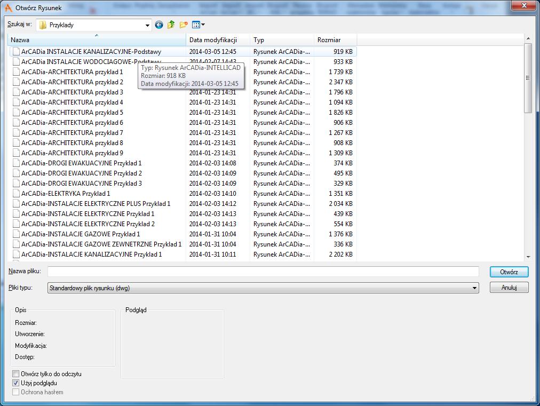Select ArCADia-INSTALACJE ELEKTRYCZNE Przyklad 2
The width and height of the screenshot is (540, 406).
88,224
